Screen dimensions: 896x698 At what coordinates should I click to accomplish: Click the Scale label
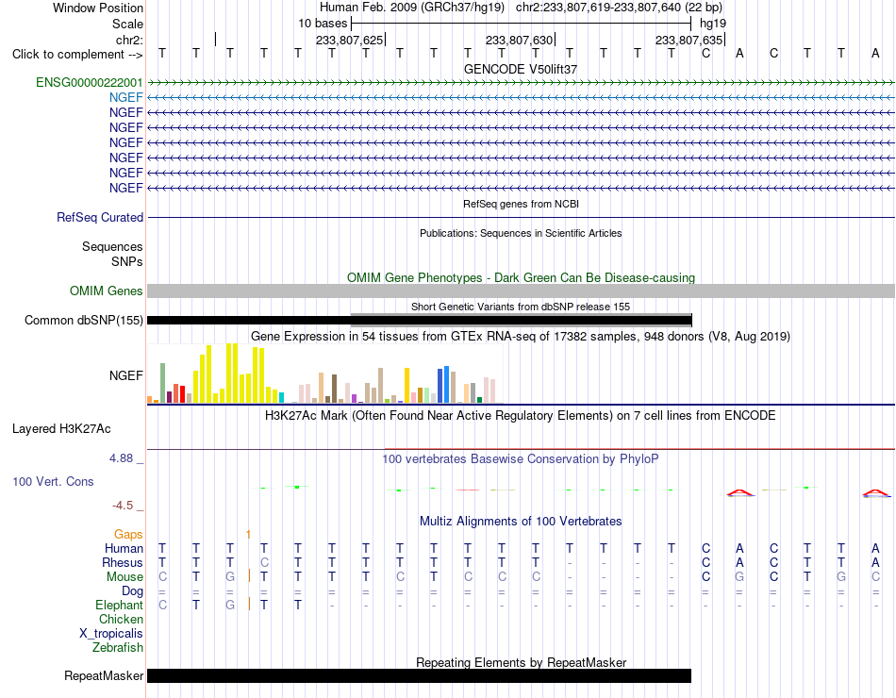pyautogui.click(x=127, y=24)
